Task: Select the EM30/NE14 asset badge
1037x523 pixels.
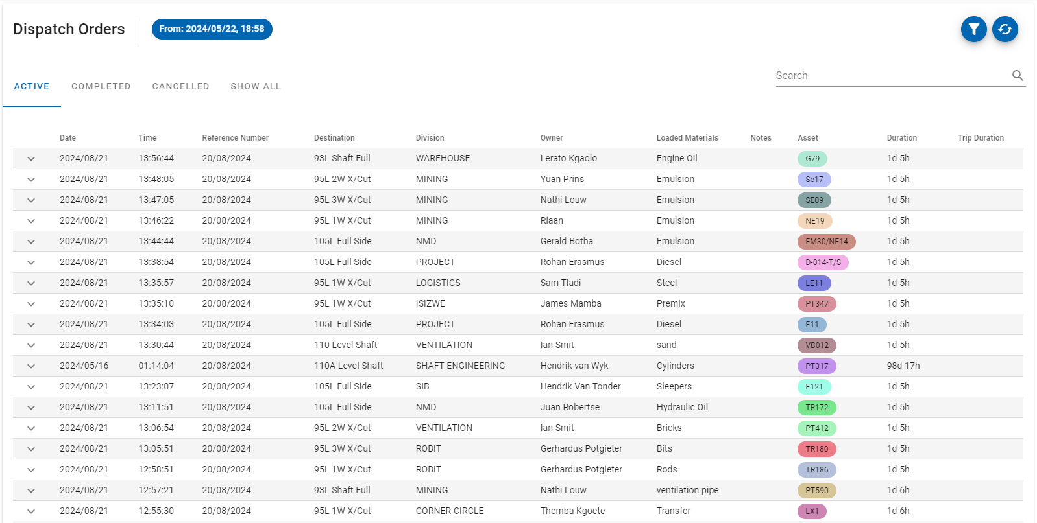Action: pyautogui.click(x=826, y=242)
